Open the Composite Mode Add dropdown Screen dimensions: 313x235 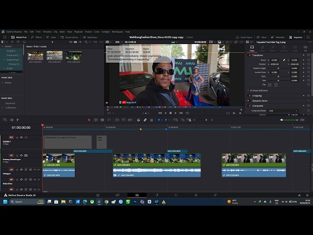[x=283, y=111]
